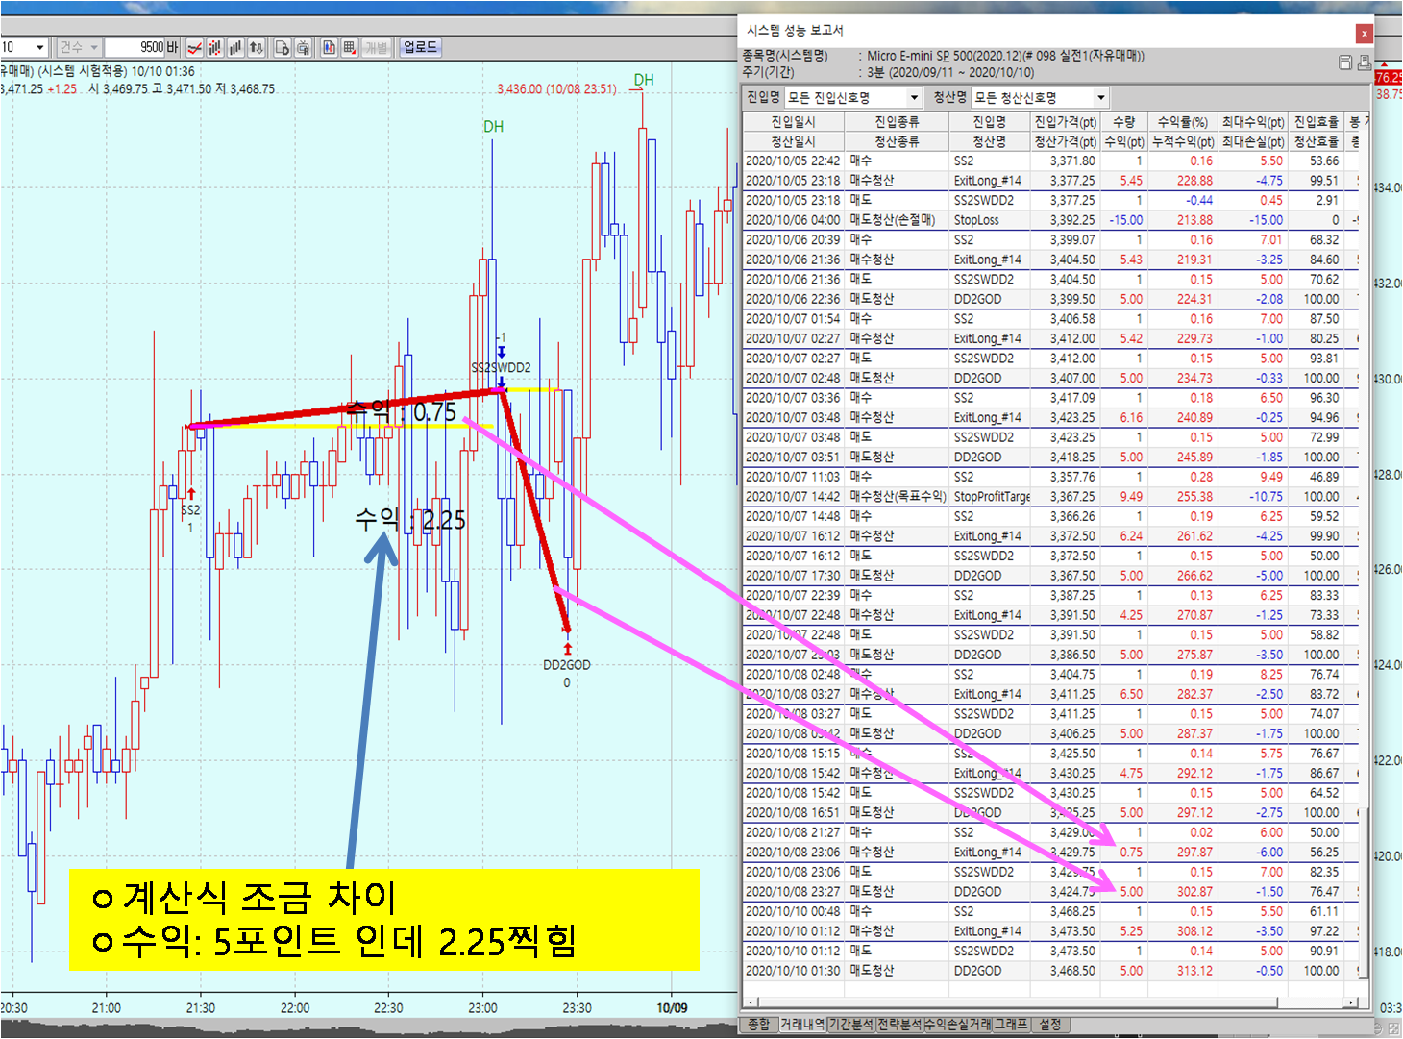Screen dimensions: 1403x1039
Task: Print the system performance report
Action: 1364,62
